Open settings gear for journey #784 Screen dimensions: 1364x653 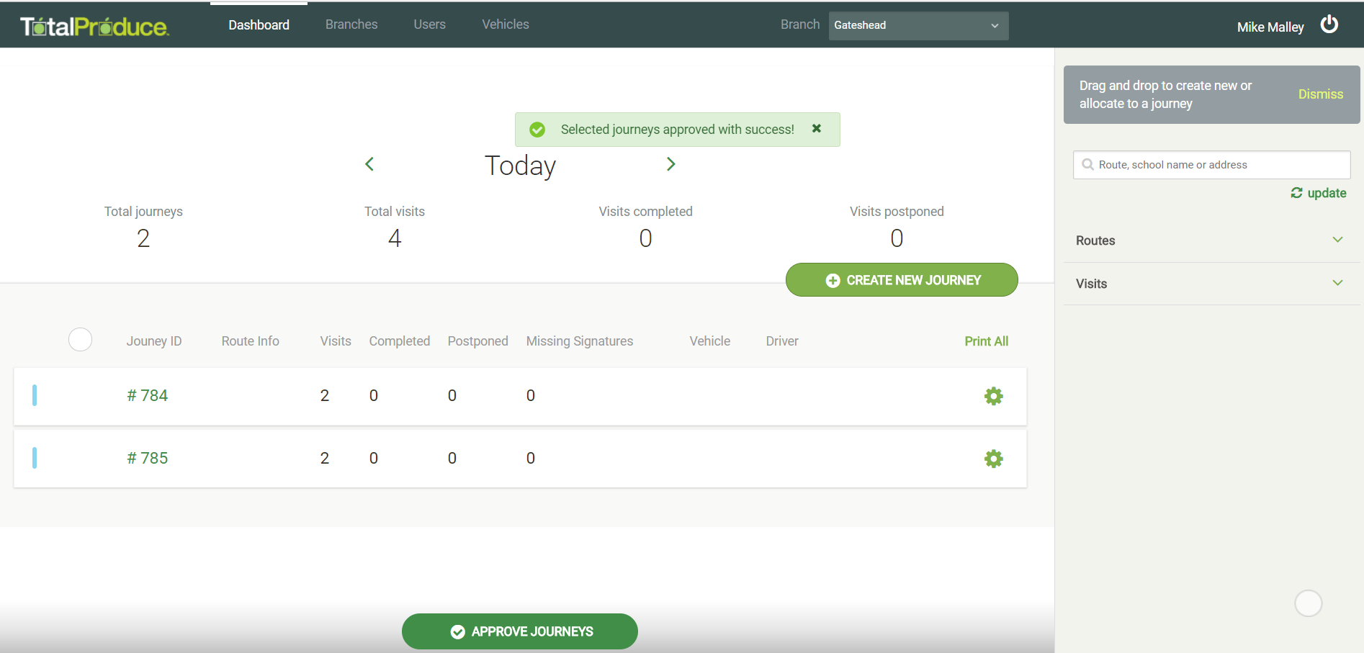point(993,396)
